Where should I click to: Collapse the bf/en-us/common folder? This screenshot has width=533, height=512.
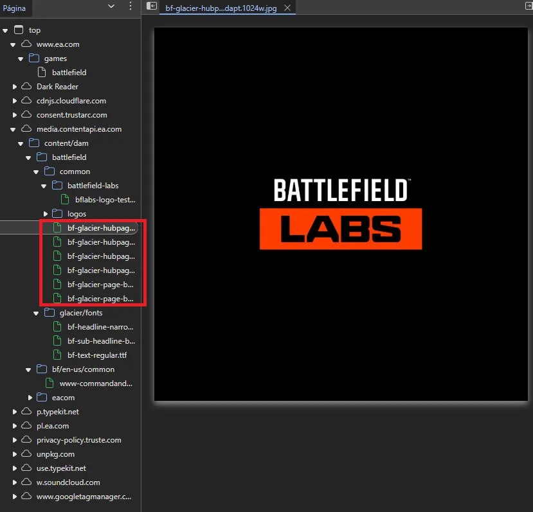pos(28,369)
